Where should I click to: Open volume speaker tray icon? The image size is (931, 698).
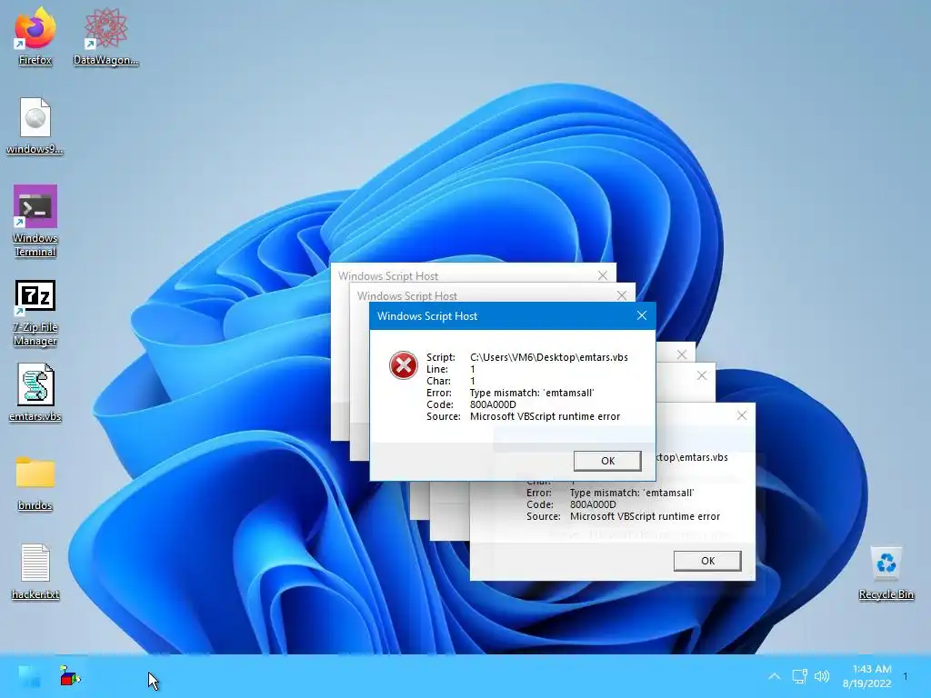coord(822,676)
